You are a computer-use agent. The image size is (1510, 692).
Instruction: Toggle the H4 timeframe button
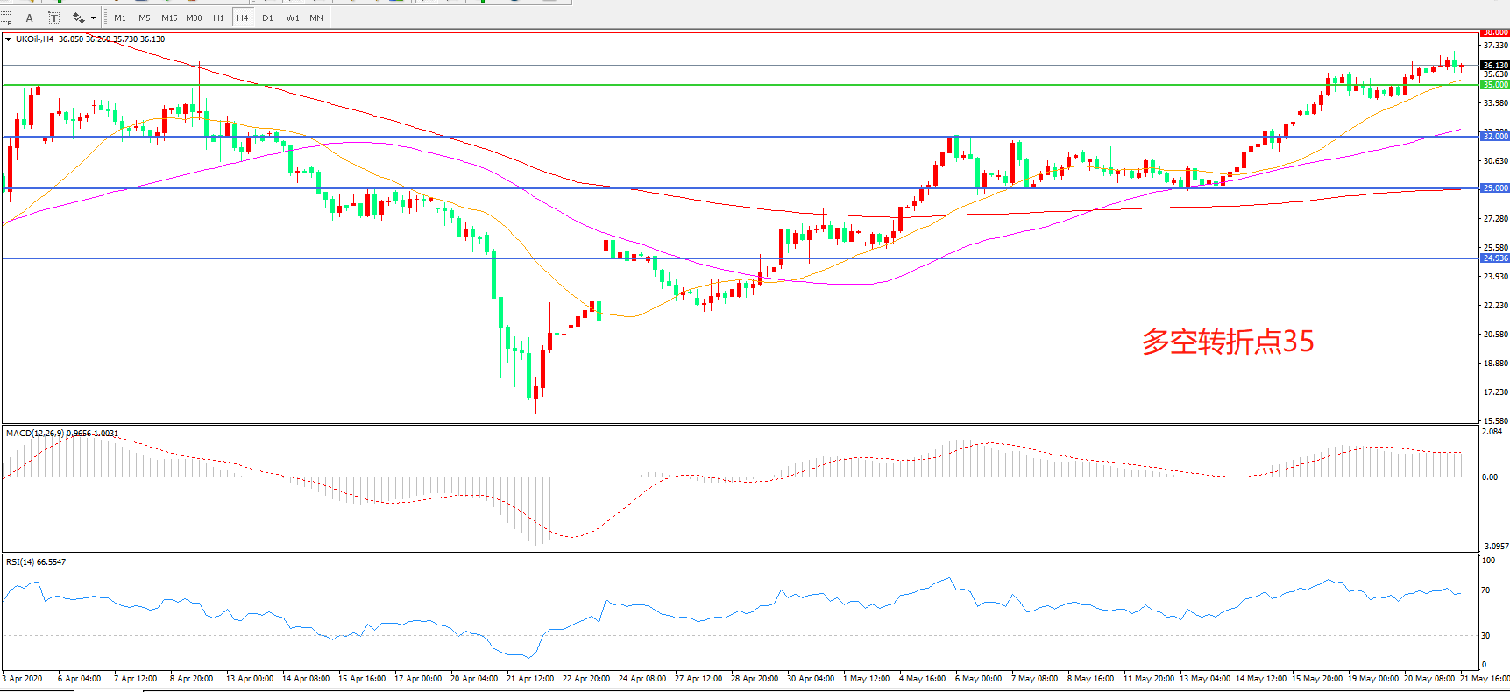243,18
